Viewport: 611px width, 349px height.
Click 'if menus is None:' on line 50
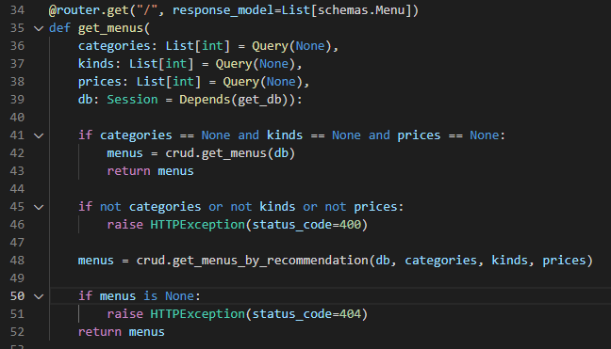pos(140,296)
